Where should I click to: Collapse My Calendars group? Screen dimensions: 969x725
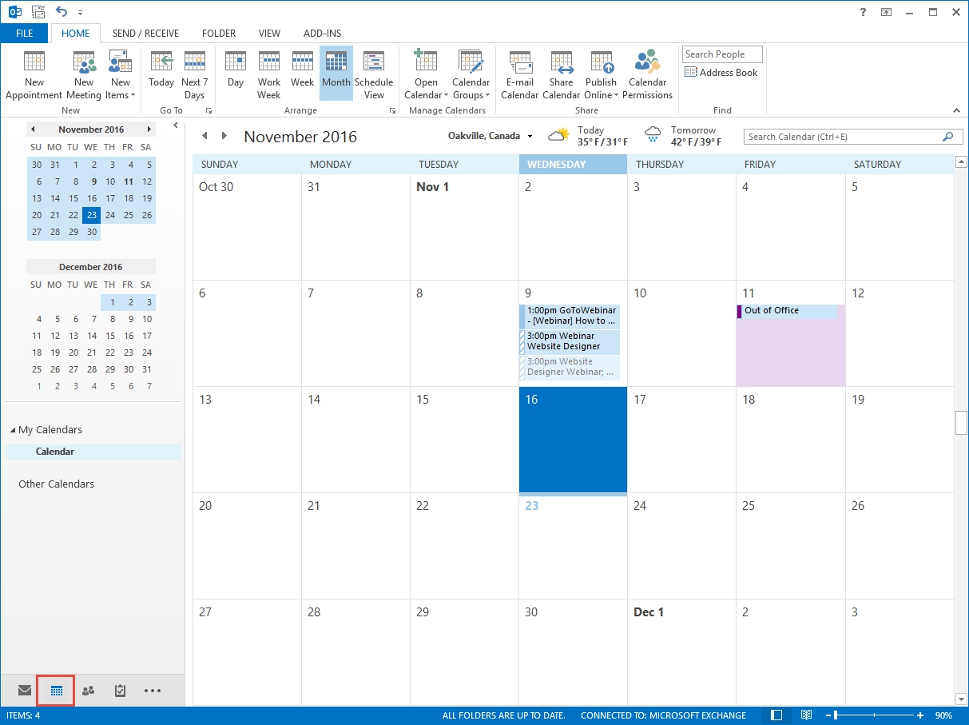tap(13, 430)
